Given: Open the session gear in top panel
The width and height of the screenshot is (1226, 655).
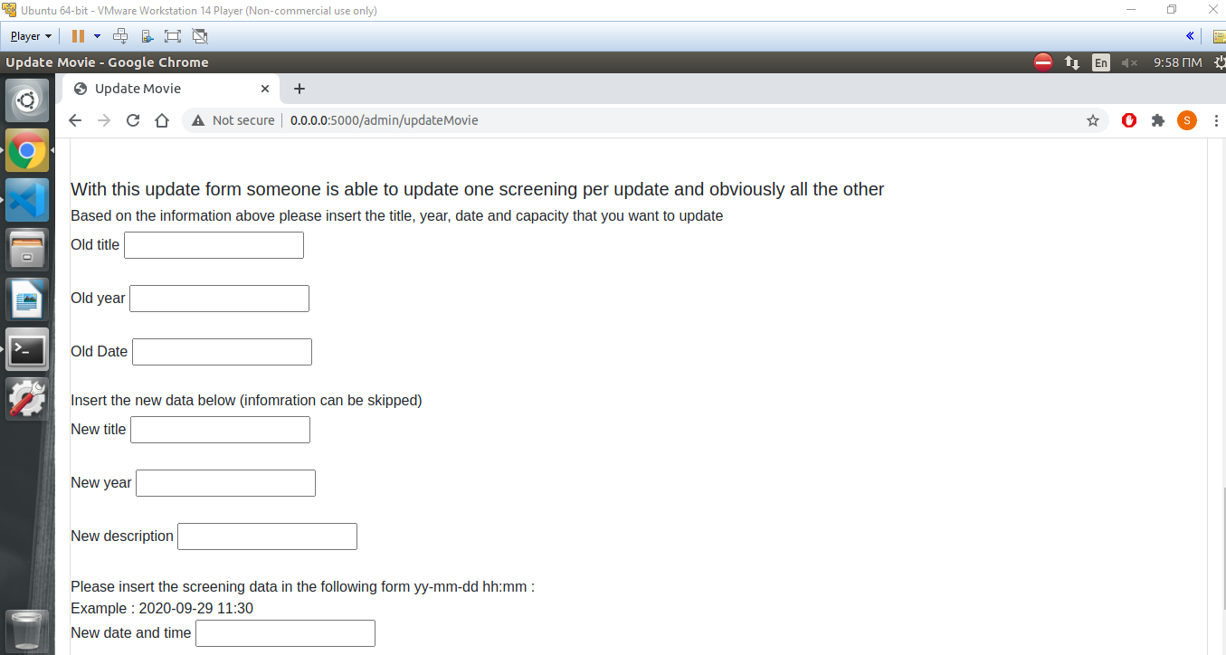Looking at the screenshot, I should pyautogui.click(x=1219, y=62).
